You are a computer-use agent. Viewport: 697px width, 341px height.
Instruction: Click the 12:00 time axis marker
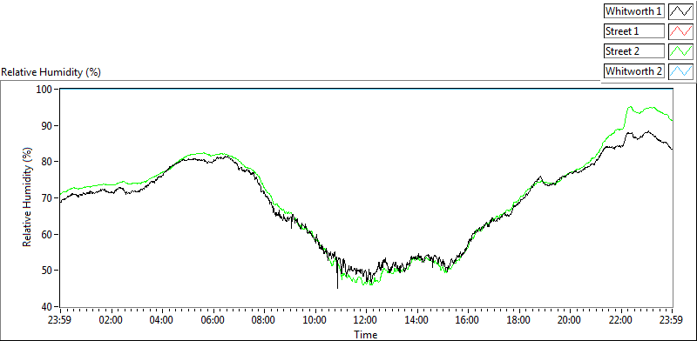[x=366, y=320]
